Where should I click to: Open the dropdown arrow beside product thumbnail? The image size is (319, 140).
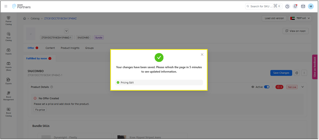pyautogui.click(x=66, y=31)
